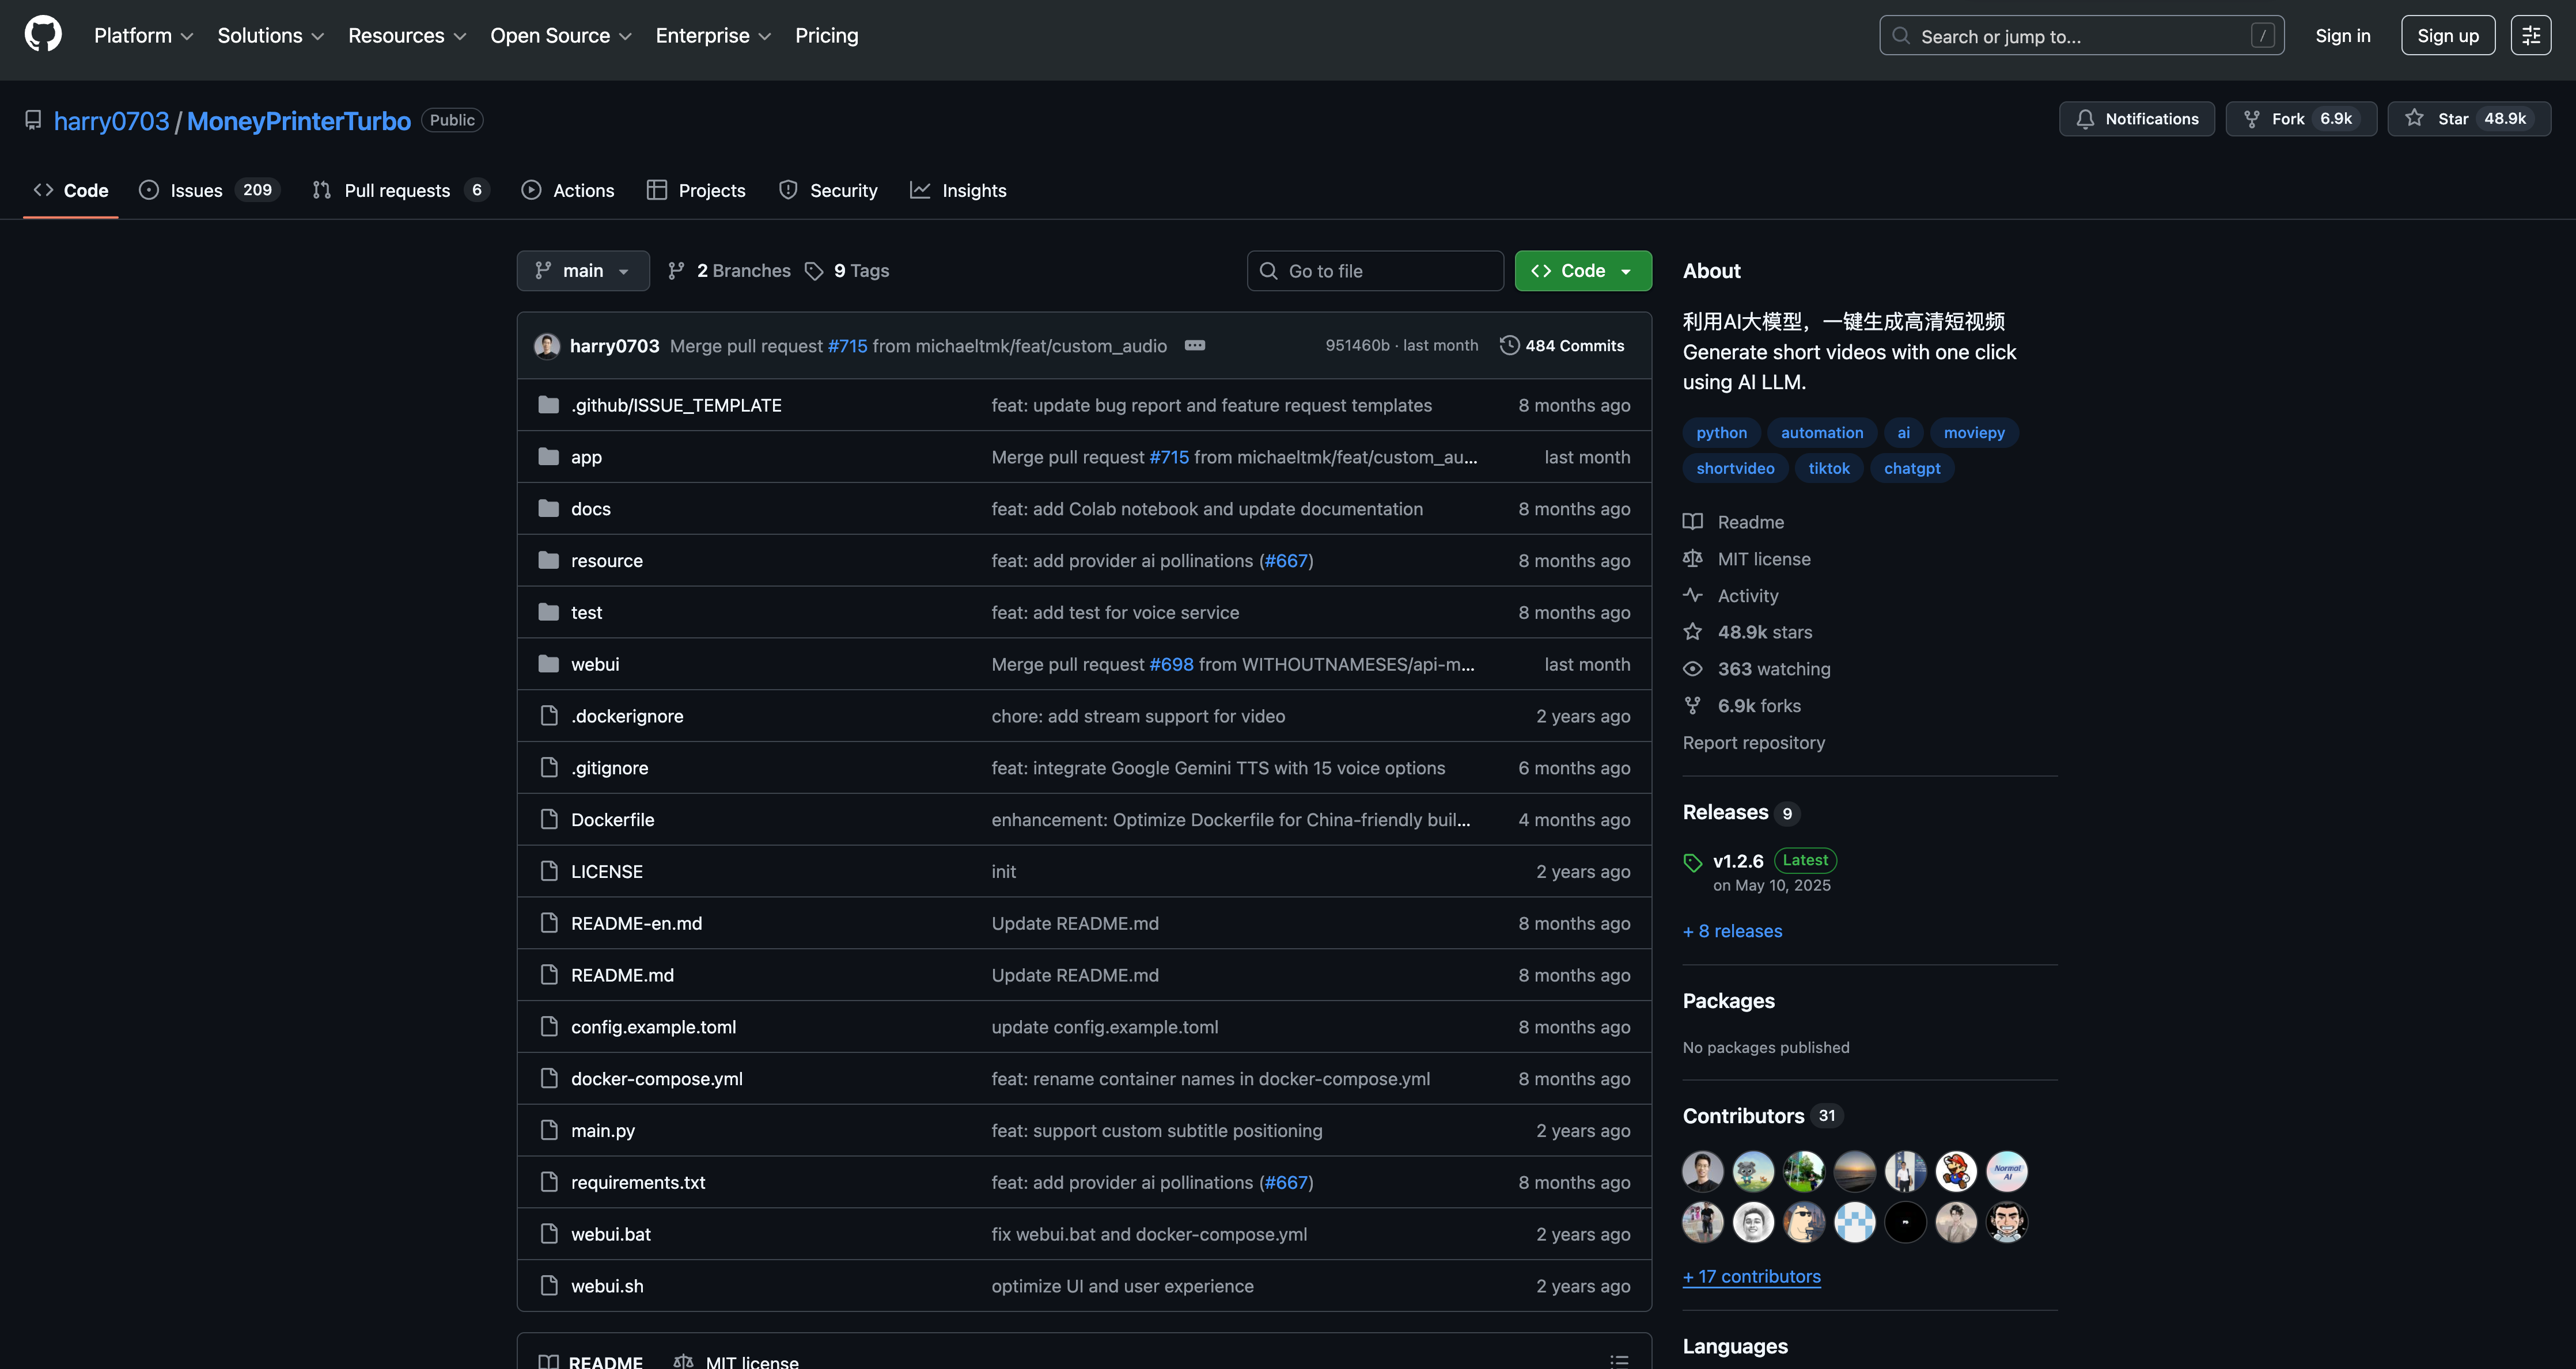Star the MoneyPrinterTurbo repository
Image resolution: width=2576 pixels, height=1369 pixels.
click(2468, 119)
